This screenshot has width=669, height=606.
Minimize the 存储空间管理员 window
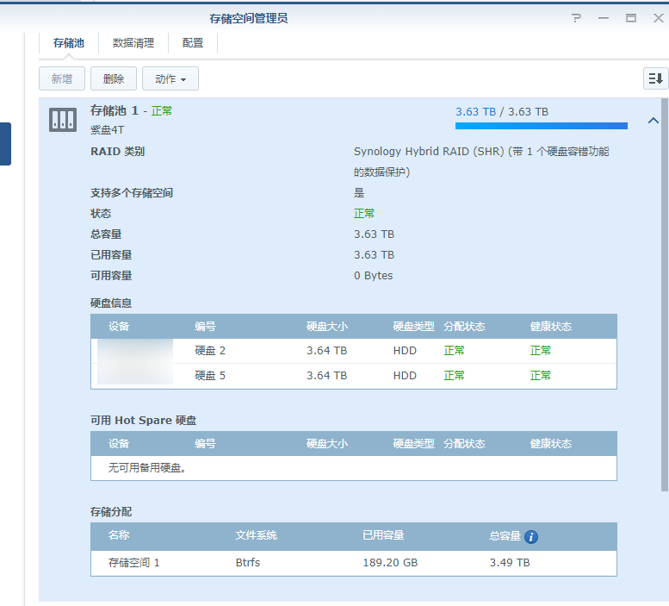coord(604,18)
